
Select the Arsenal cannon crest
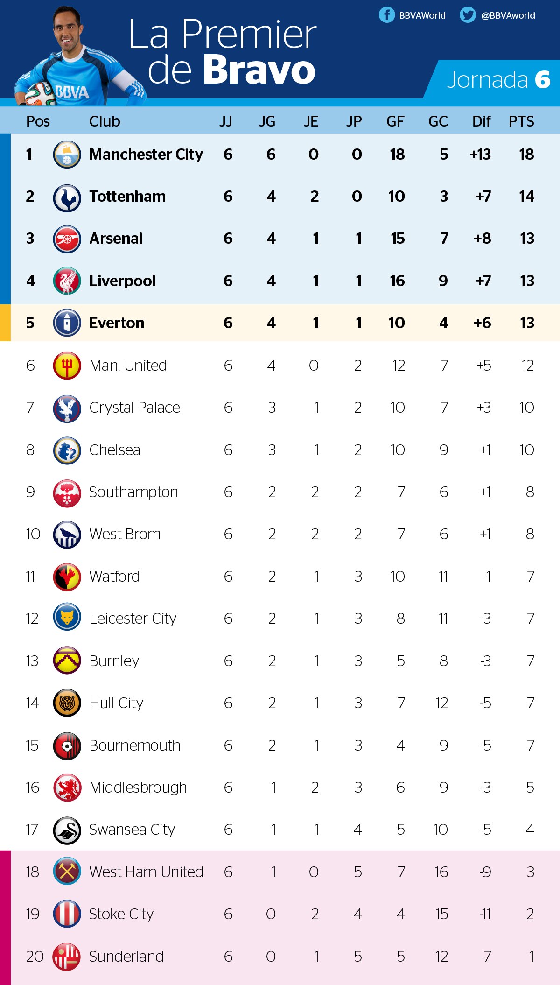67,239
